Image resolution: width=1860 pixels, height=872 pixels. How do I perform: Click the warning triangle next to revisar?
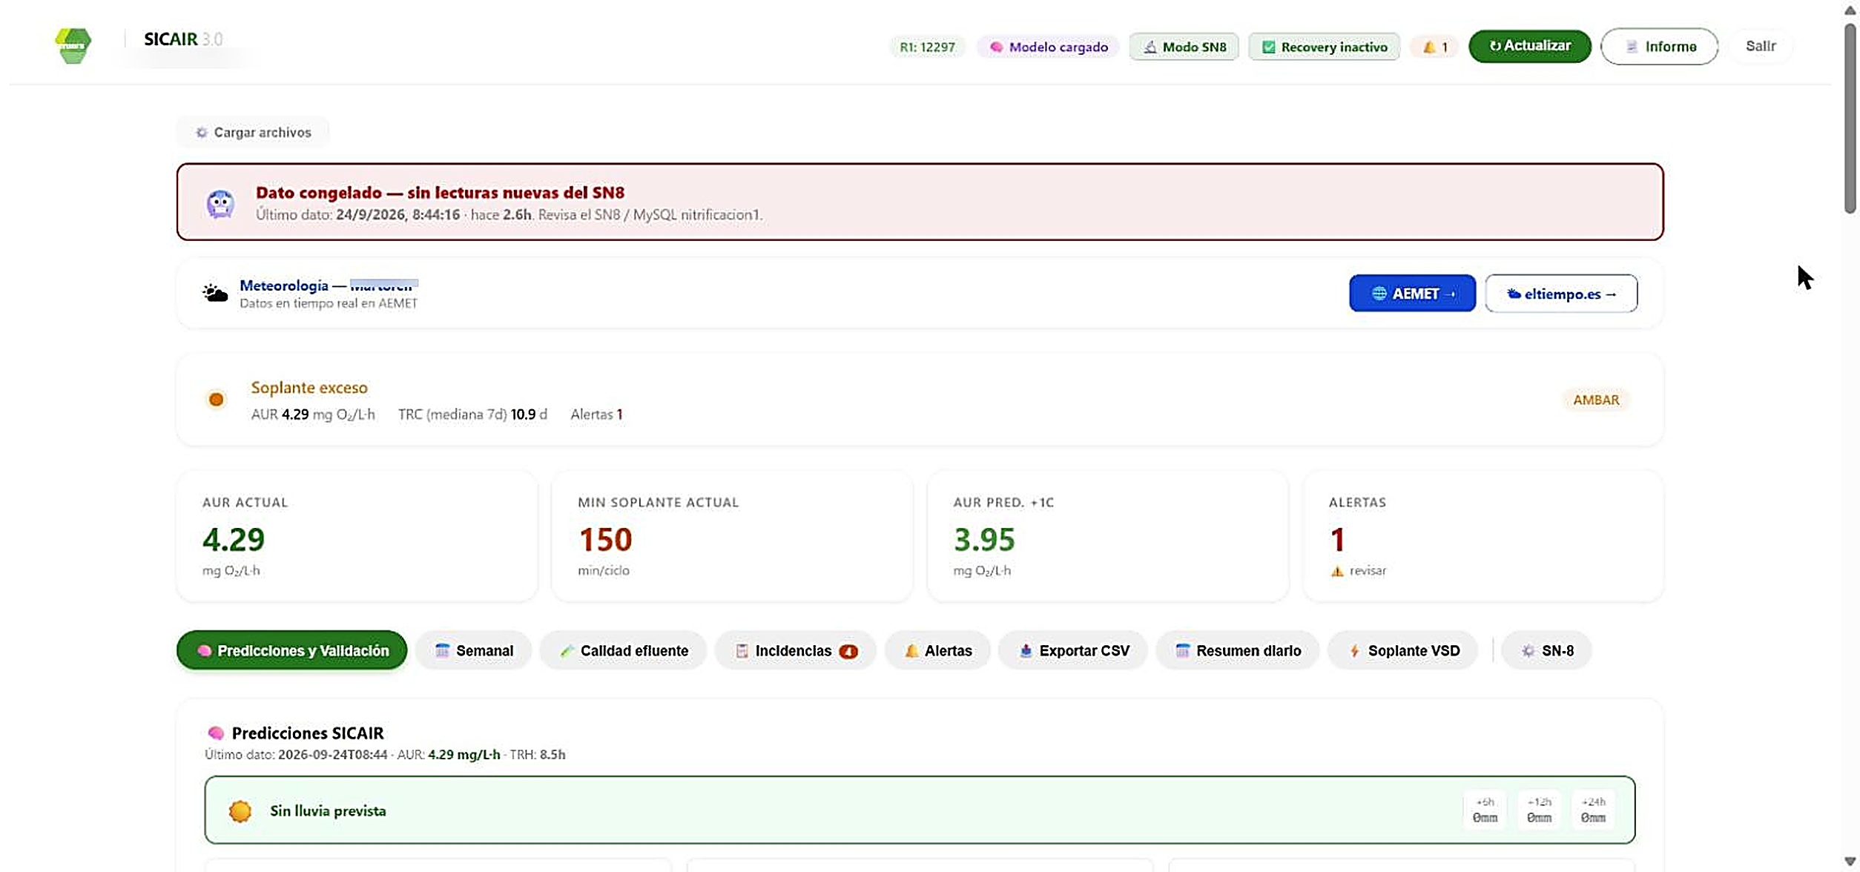pyautogui.click(x=1337, y=571)
